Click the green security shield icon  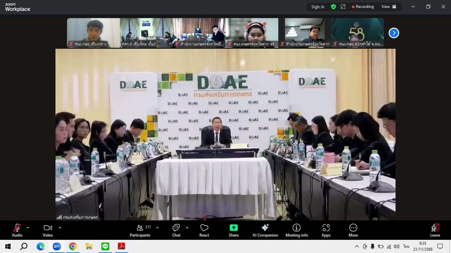click(333, 7)
